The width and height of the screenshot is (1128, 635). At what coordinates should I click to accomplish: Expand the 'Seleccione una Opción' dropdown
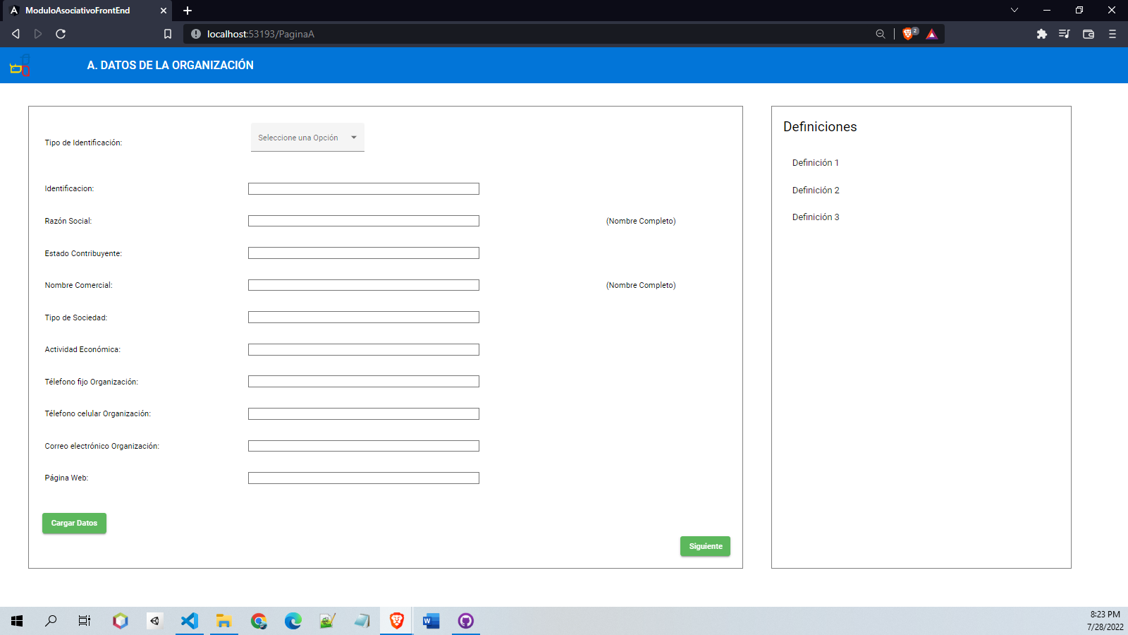click(x=307, y=138)
